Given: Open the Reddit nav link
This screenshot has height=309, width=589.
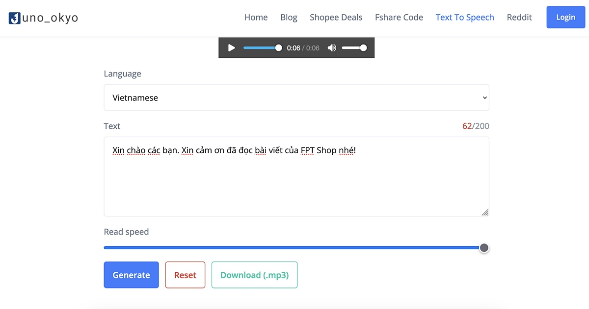Looking at the screenshot, I should tap(519, 17).
